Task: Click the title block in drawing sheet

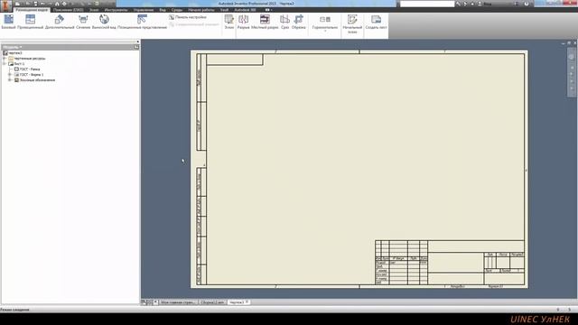Action: (x=450, y=263)
